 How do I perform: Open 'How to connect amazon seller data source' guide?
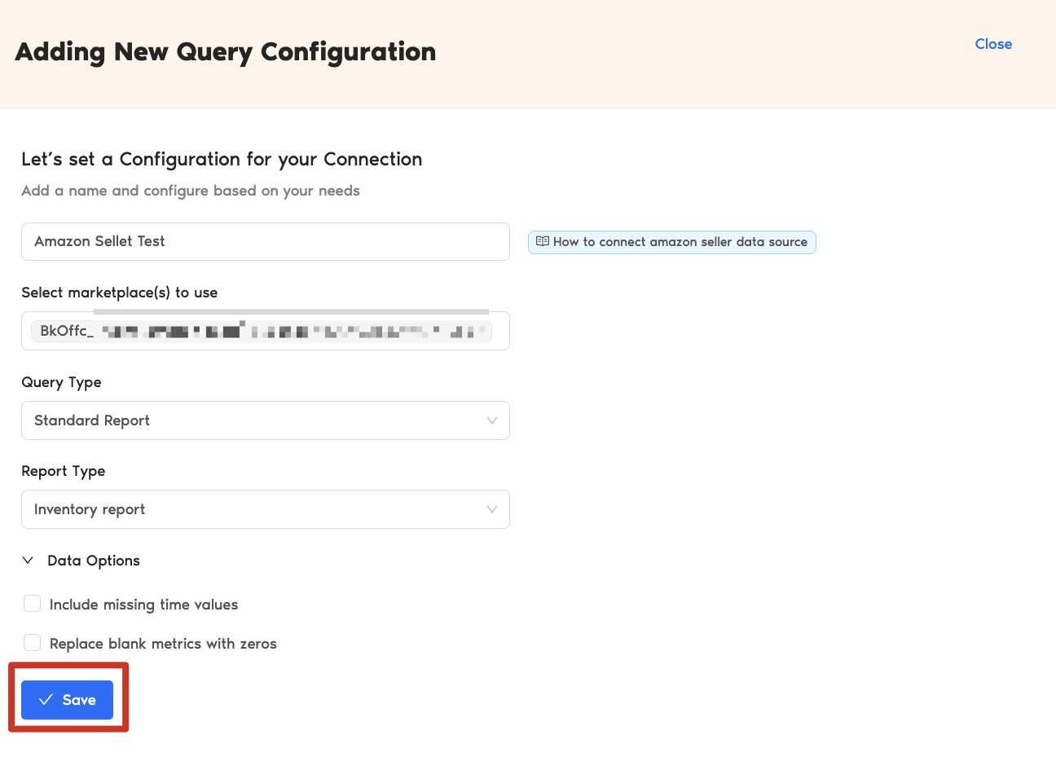pos(680,242)
